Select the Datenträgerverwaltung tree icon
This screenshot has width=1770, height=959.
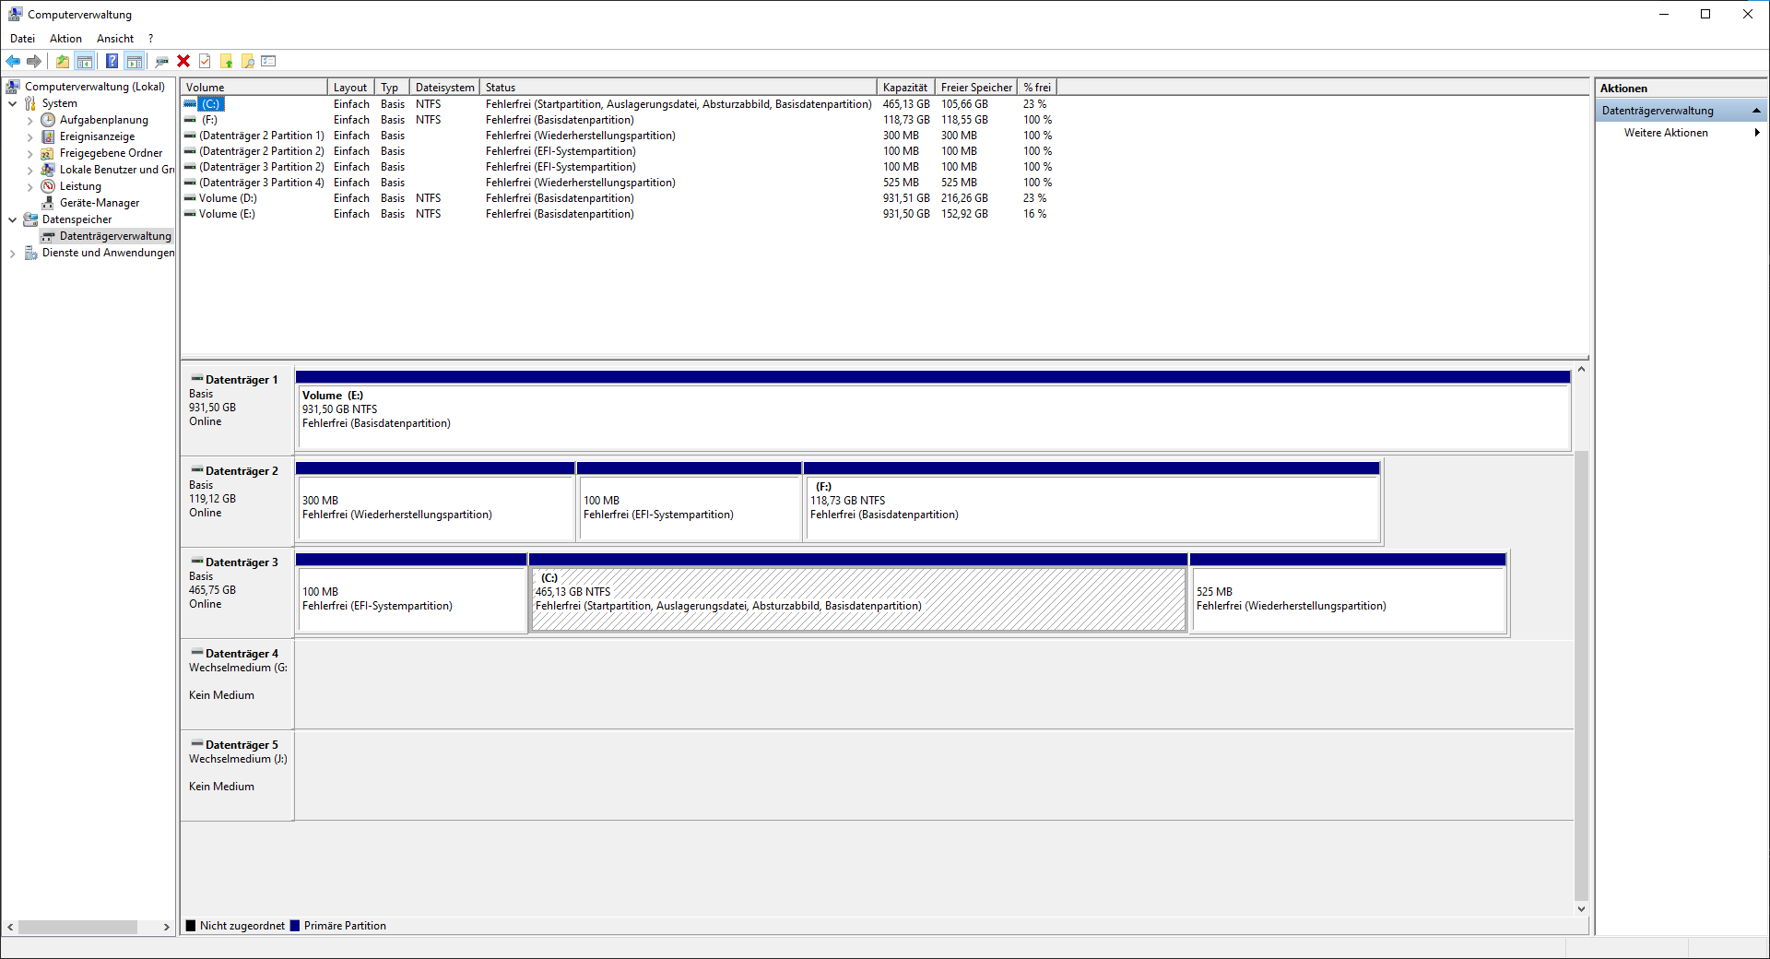[48, 236]
